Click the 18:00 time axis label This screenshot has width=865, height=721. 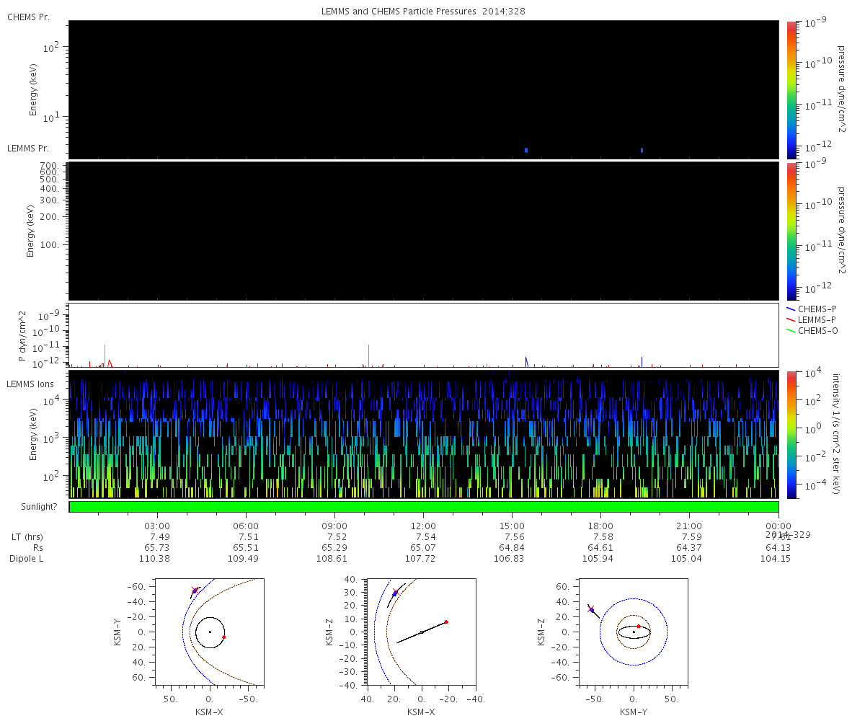600,526
